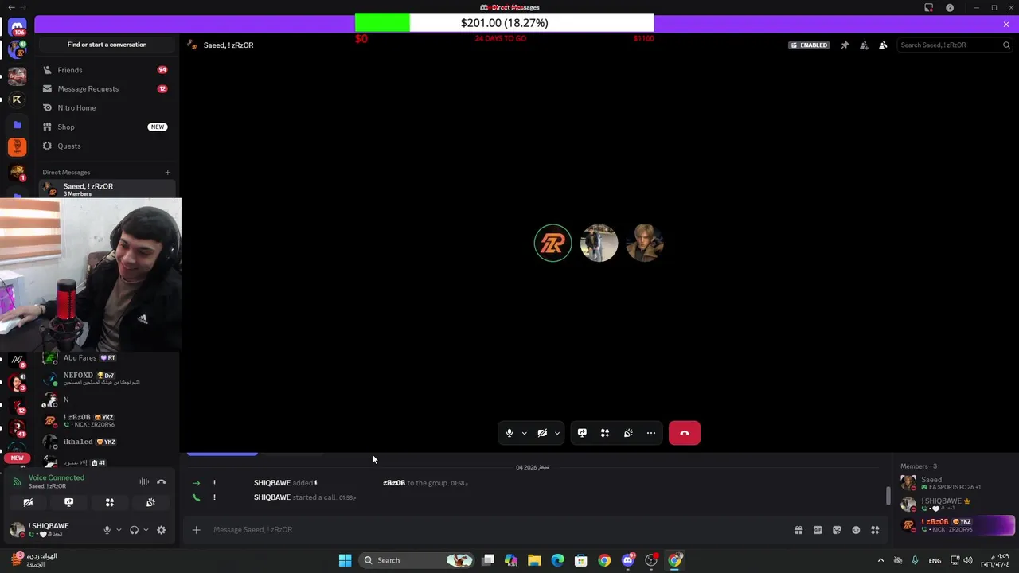Open Message Requests
The height and width of the screenshot is (573, 1019).
tap(107, 89)
